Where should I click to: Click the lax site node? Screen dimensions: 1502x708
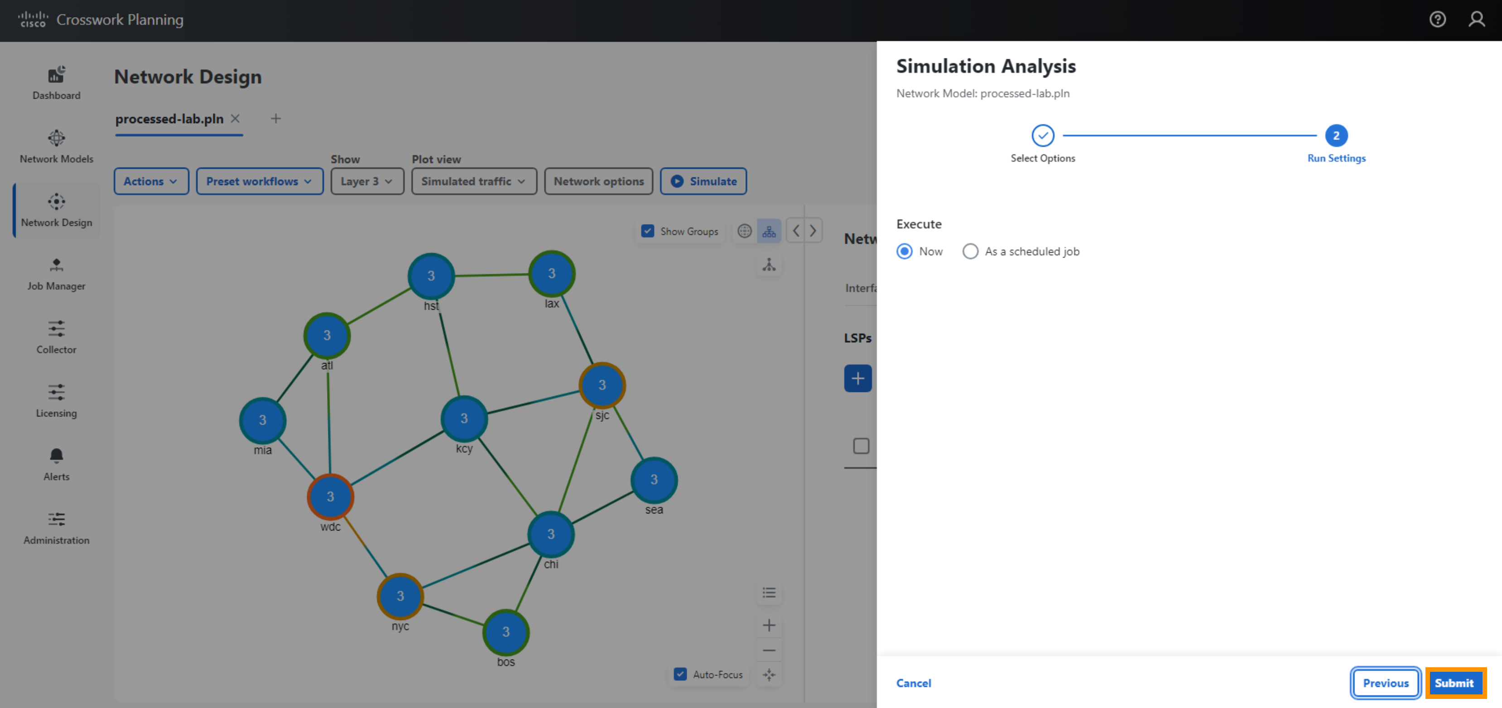pyautogui.click(x=552, y=274)
